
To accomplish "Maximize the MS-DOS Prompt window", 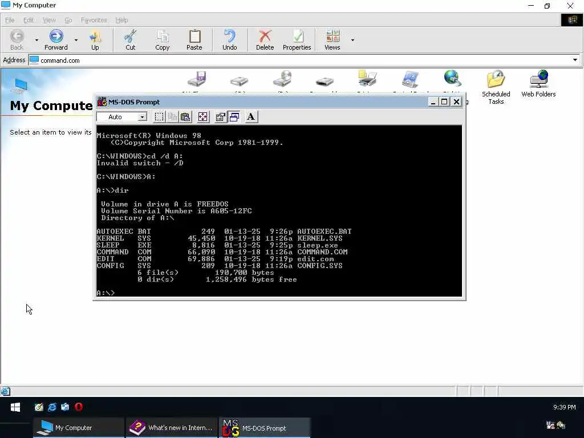I will click(444, 102).
